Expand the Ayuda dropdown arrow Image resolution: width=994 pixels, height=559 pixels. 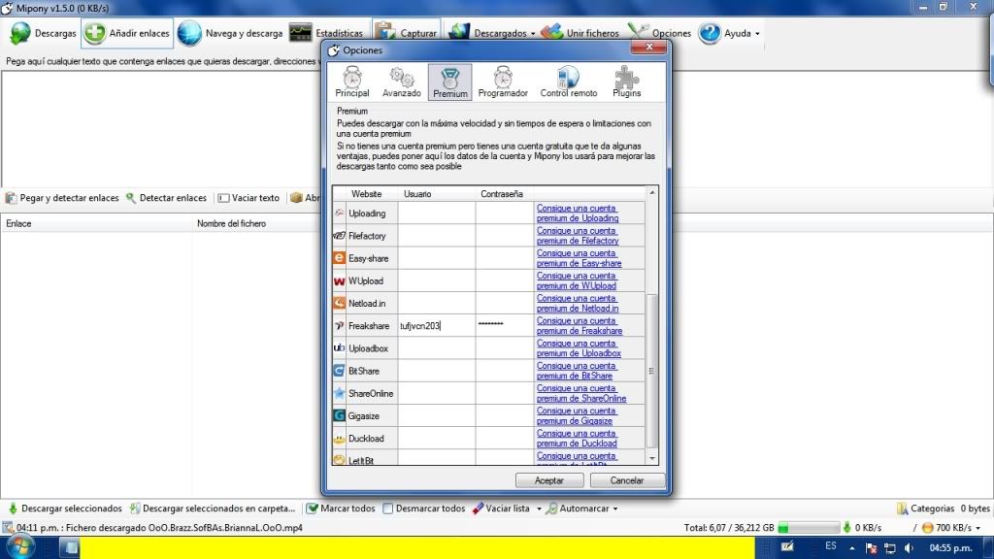tap(757, 34)
